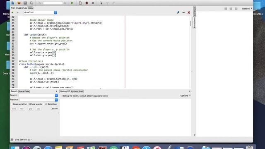265x149 pixels.
Task: Click the third layout icon in right panel
Action: coord(236,9)
